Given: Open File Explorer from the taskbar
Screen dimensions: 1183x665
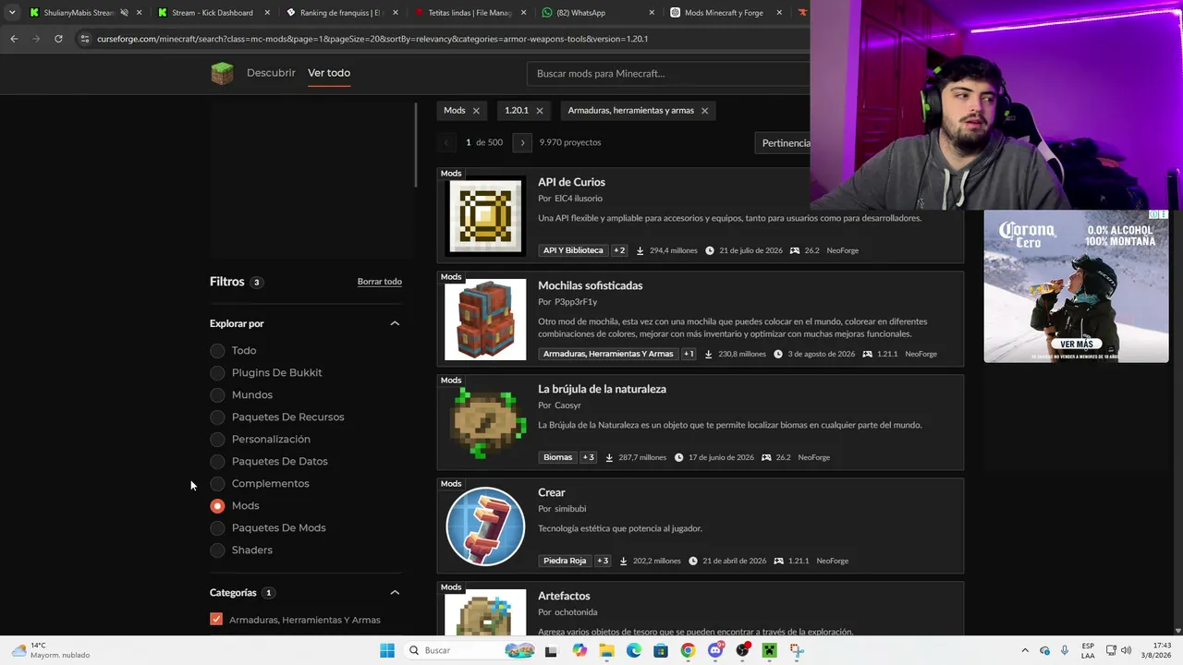Looking at the screenshot, I should point(606,650).
